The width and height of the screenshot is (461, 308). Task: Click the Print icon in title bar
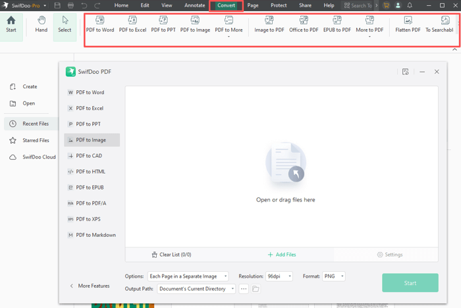[x=70, y=5]
